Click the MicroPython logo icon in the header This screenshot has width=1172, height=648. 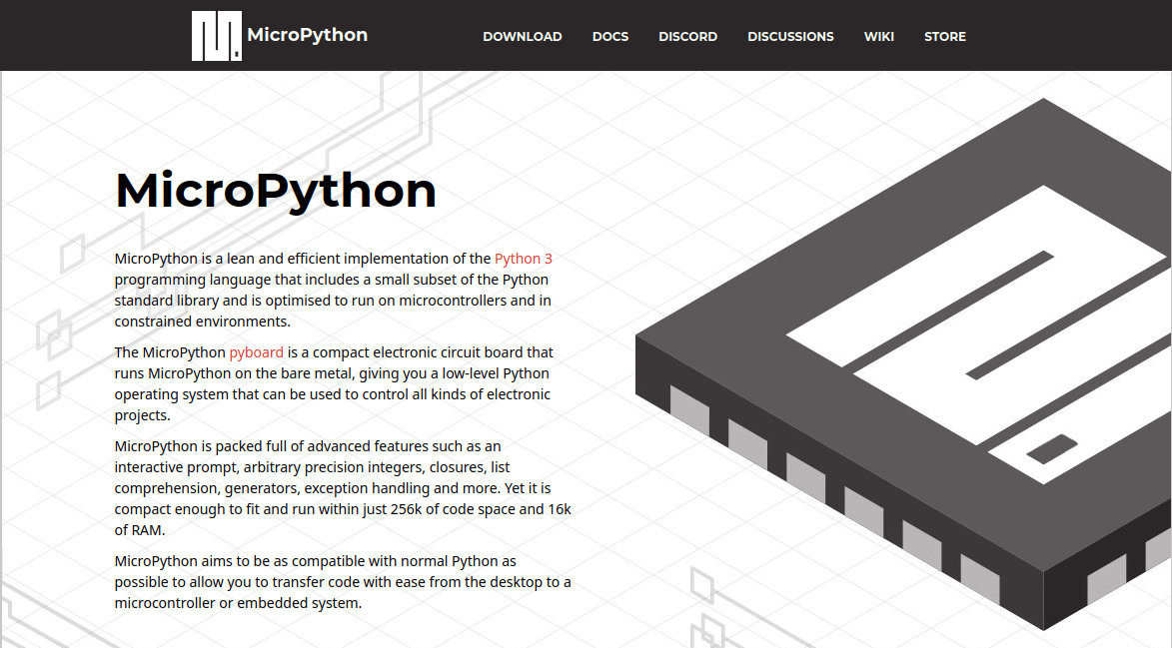[x=217, y=36]
